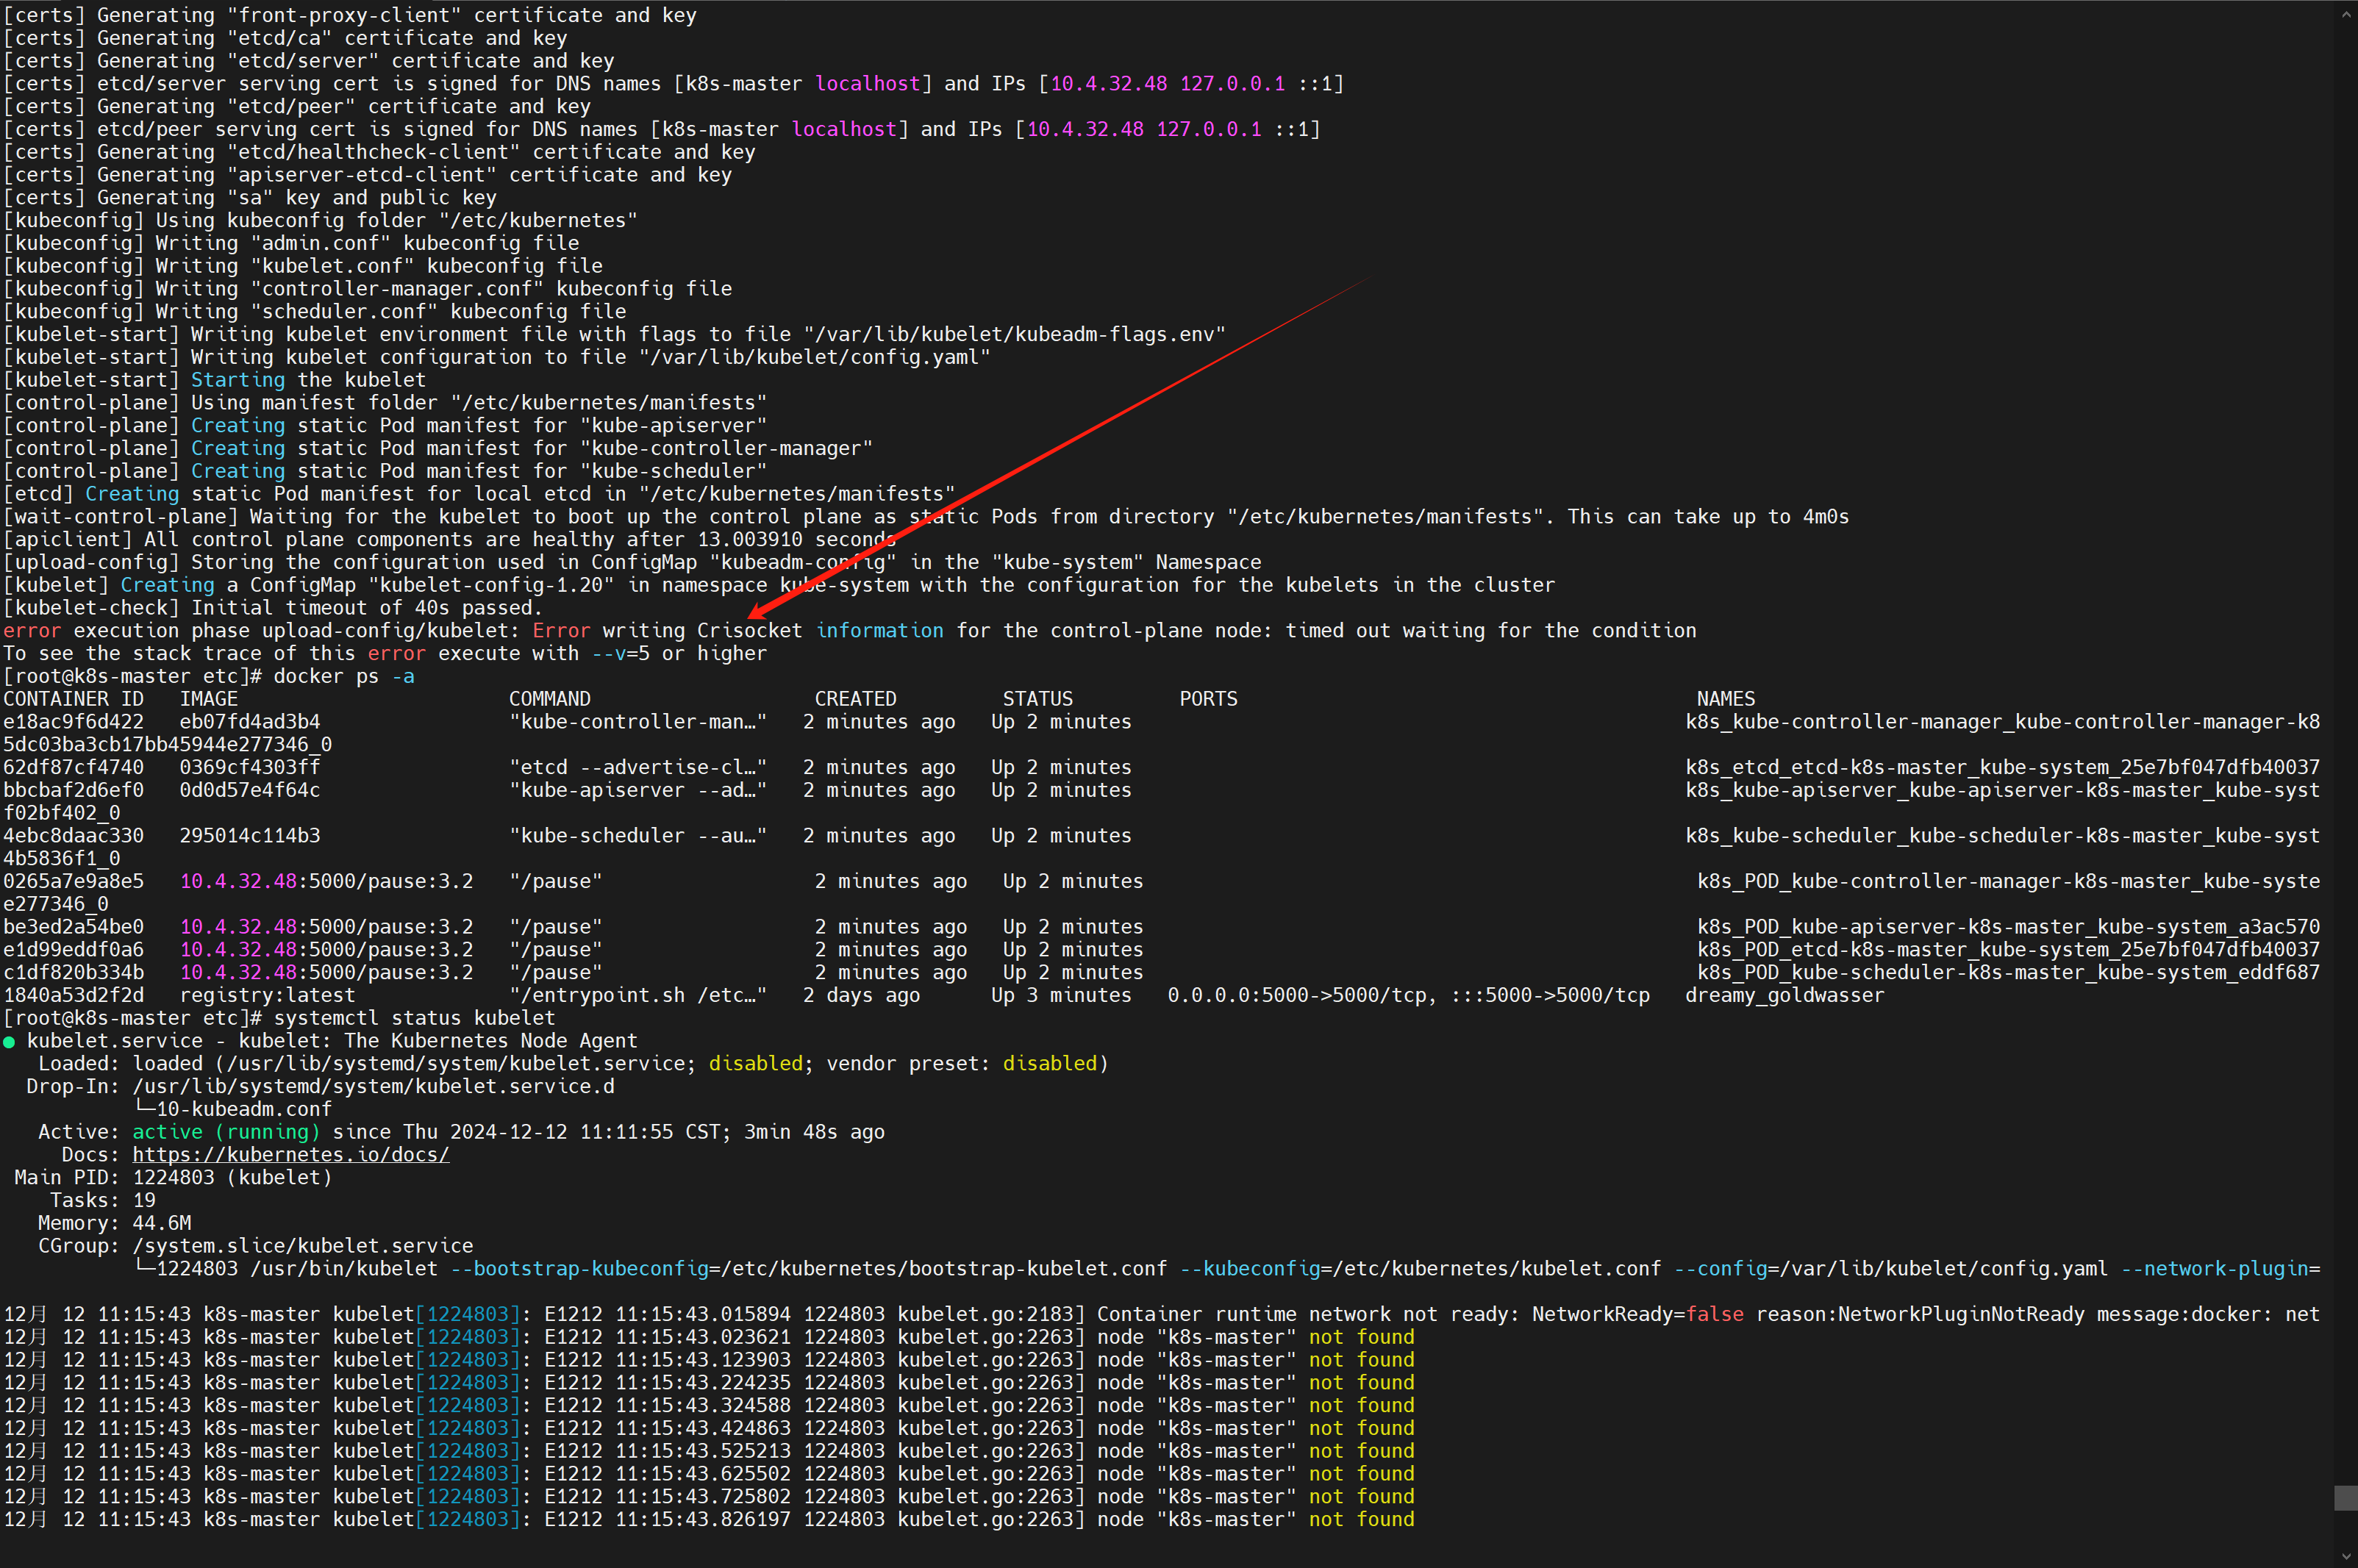Click the '4m0s' timeout value
Image resolution: width=2358 pixels, height=1568 pixels.
click(1826, 517)
